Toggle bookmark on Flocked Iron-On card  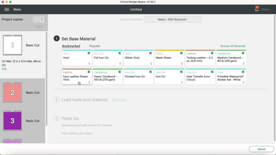(x=150, y=72)
